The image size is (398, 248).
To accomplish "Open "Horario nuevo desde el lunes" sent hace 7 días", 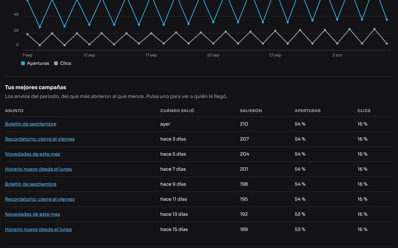I will click(x=39, y=169).
